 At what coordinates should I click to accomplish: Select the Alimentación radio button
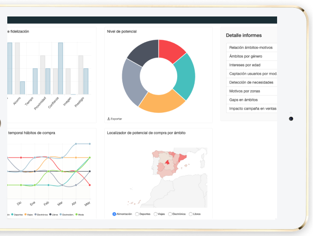[x=114, y=214]
